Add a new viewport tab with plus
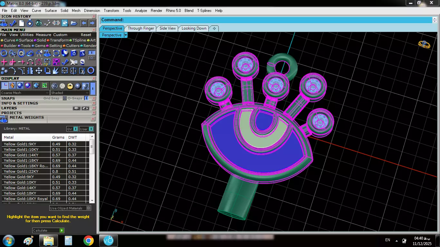The image size is (440, 247). click(x=214, y=28)
